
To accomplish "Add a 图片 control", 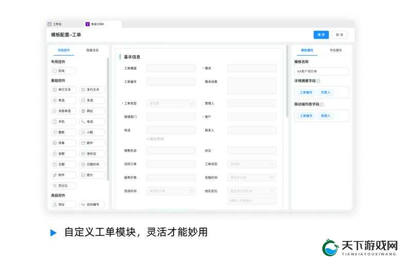I will coord(92,175).
